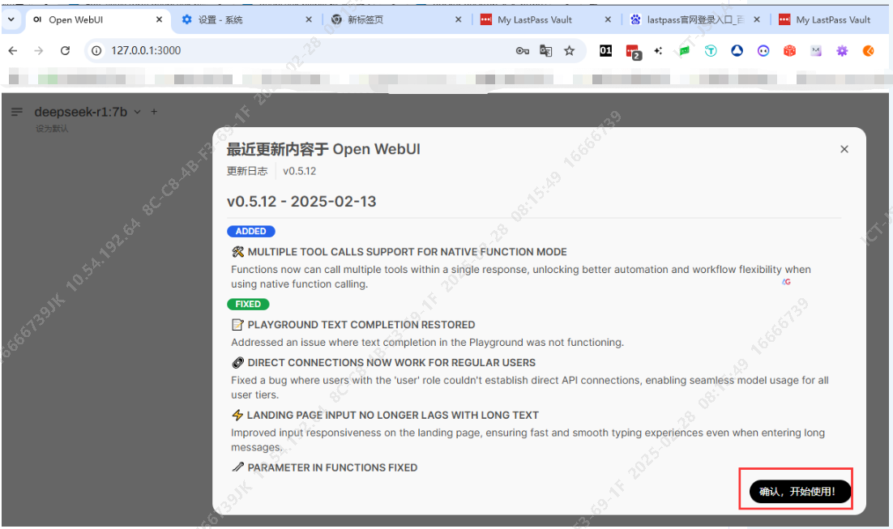The height and width of the screenshot is (529, 893).
Task: Click the address bar URL 127.0.0.1:3000
Action: 146,51
